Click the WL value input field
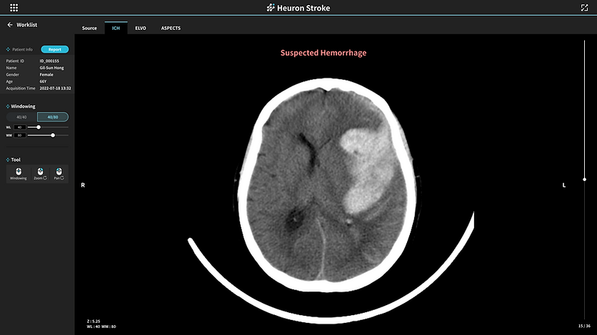Screen dimensions: 597x335 [20, 128]
